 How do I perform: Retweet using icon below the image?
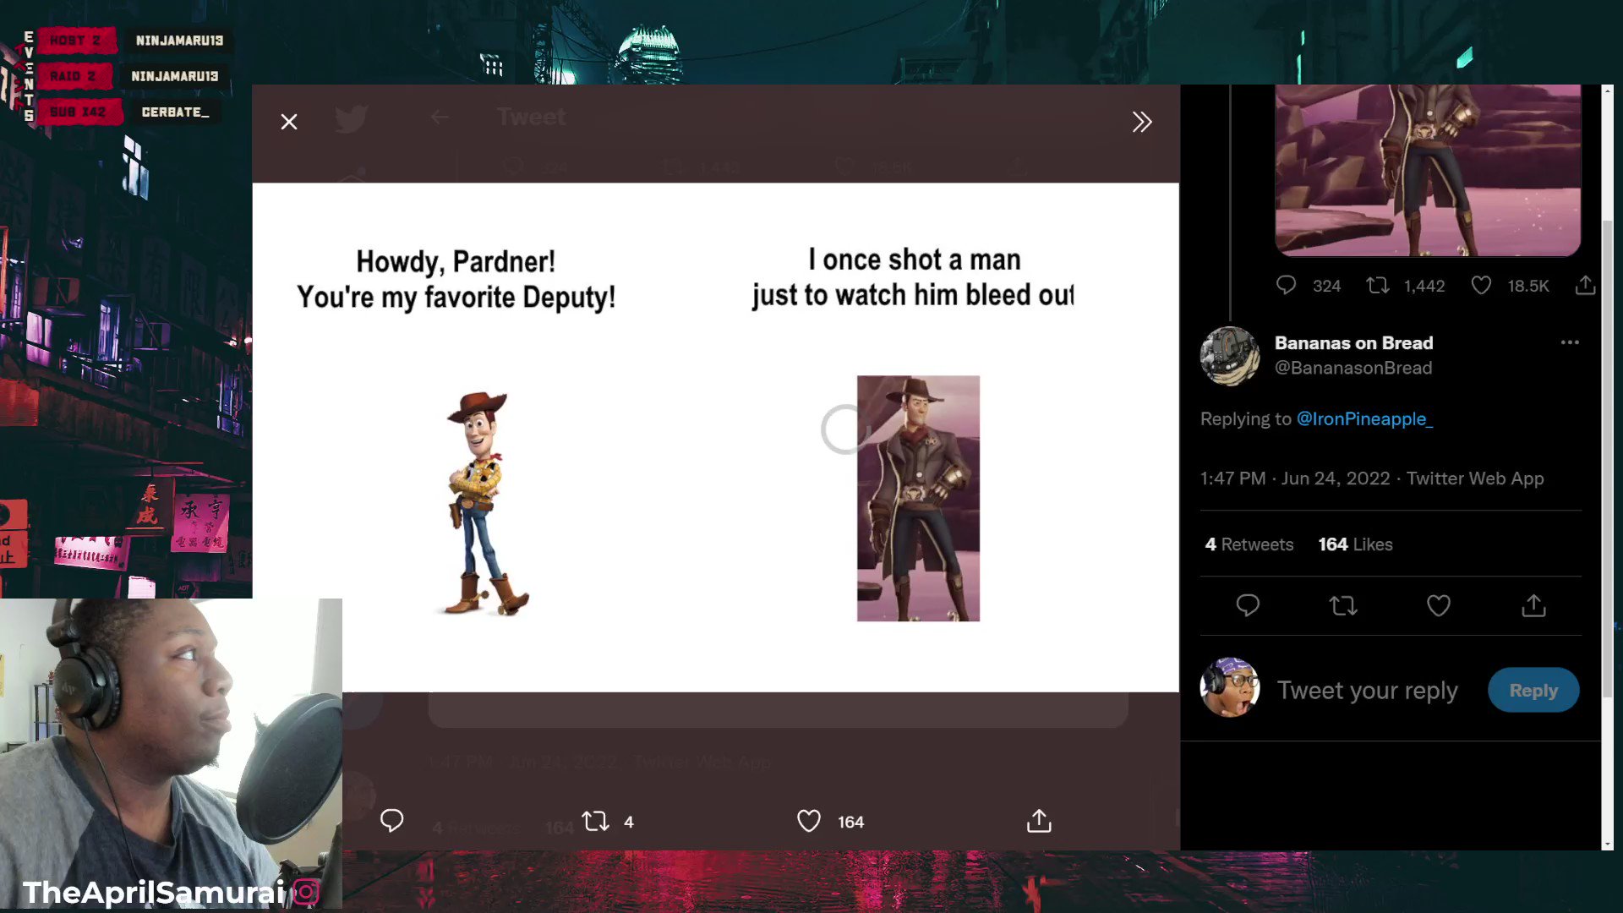[596, 821]
